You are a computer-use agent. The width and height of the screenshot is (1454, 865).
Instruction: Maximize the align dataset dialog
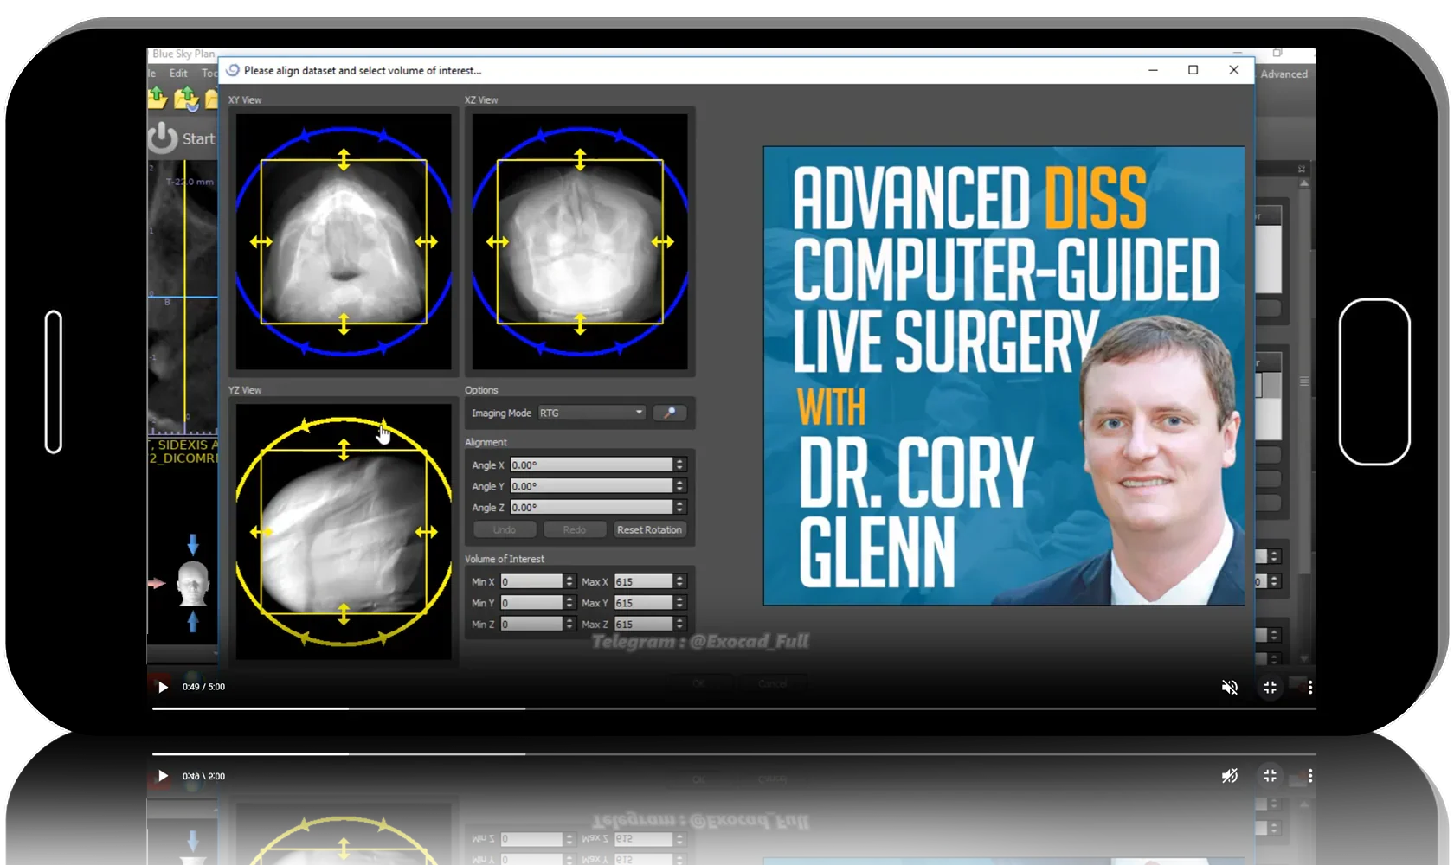click(1193, 70)
